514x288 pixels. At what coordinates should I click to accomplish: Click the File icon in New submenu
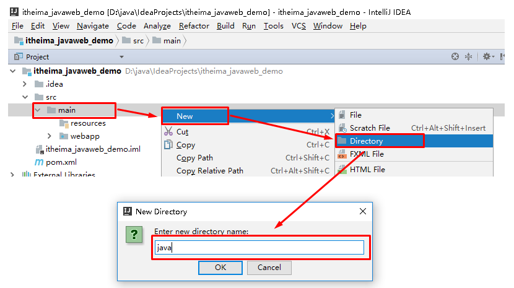tap(342, 115)
